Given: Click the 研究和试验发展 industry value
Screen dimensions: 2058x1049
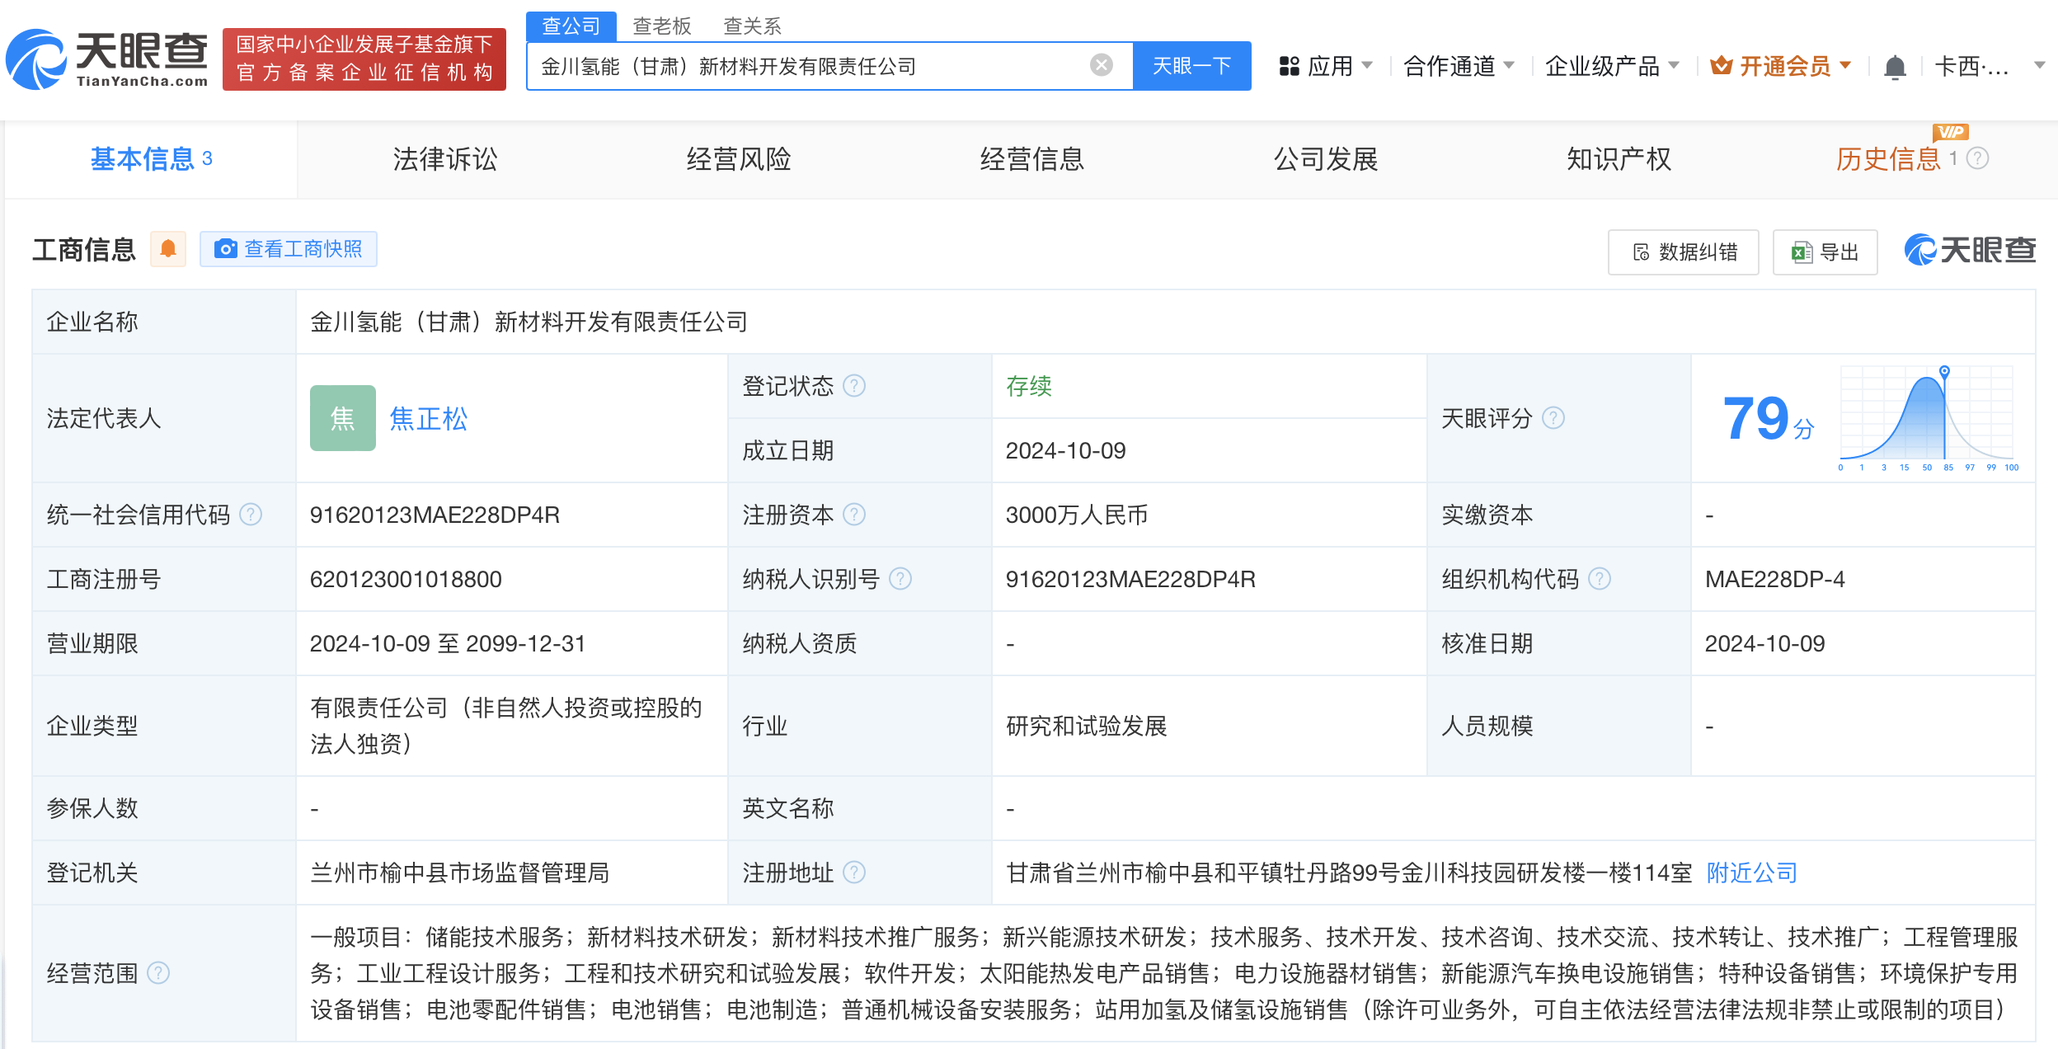Looking at the screenshot, I should [x=1087, y=726].
